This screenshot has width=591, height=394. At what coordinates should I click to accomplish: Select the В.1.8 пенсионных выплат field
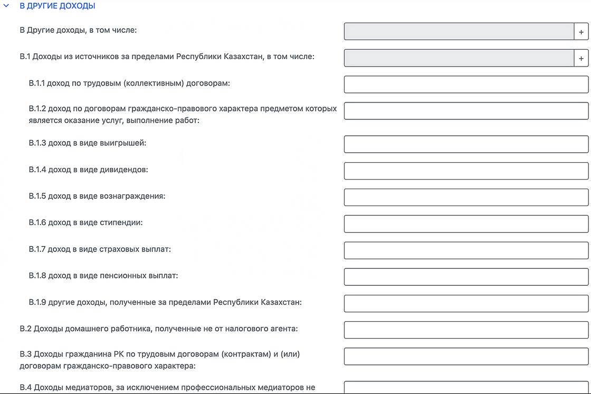[466, 276]
